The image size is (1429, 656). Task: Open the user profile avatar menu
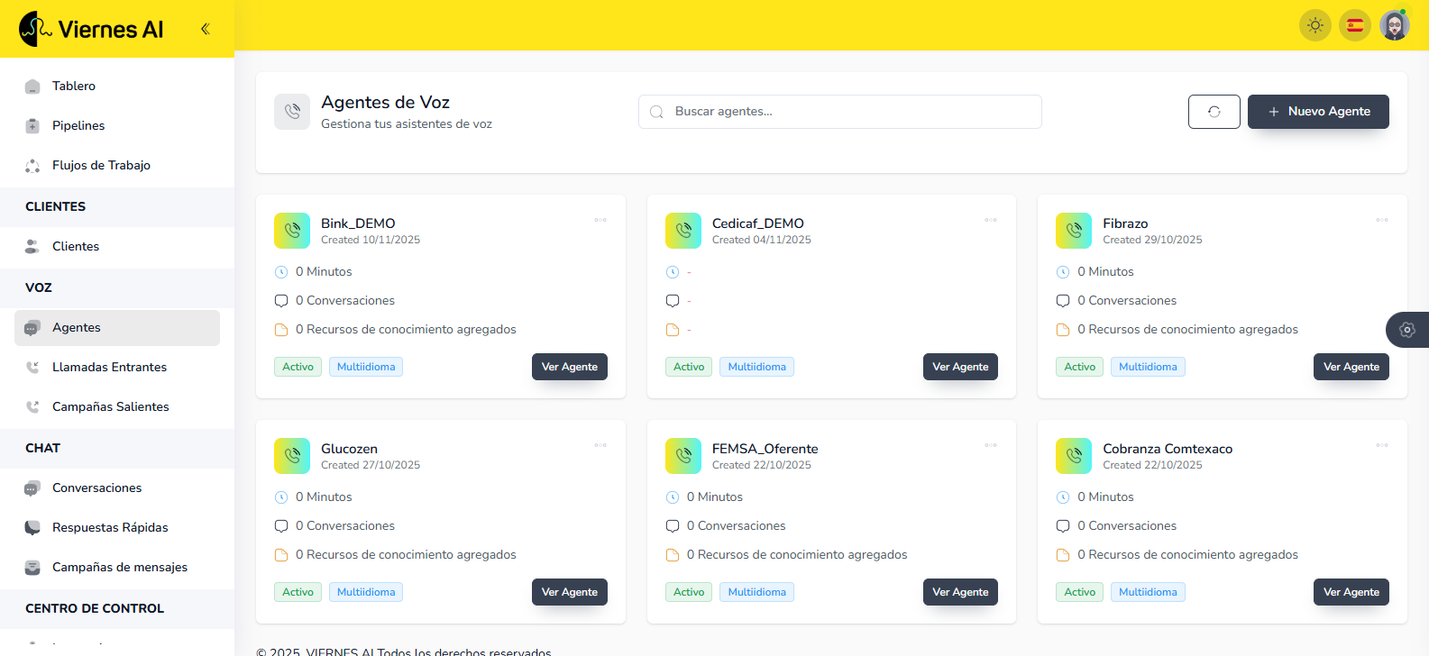click(1394, 25)
